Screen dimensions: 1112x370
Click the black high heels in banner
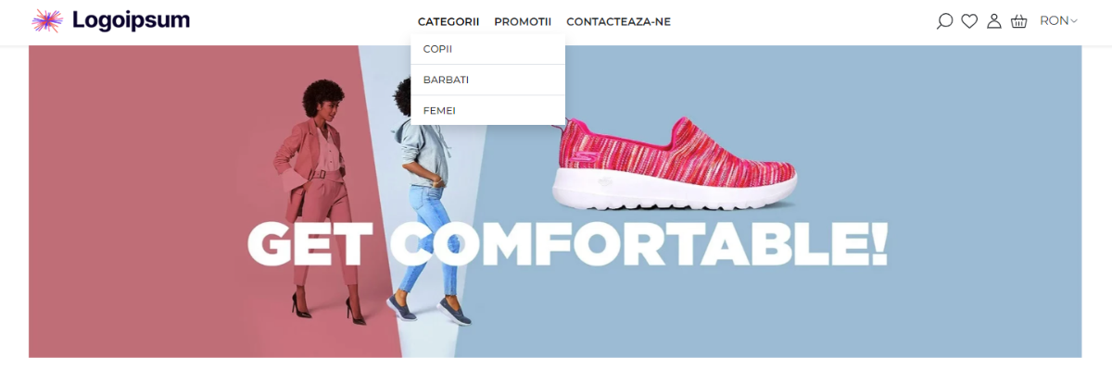pyautogui.click(x=326, y=308)
